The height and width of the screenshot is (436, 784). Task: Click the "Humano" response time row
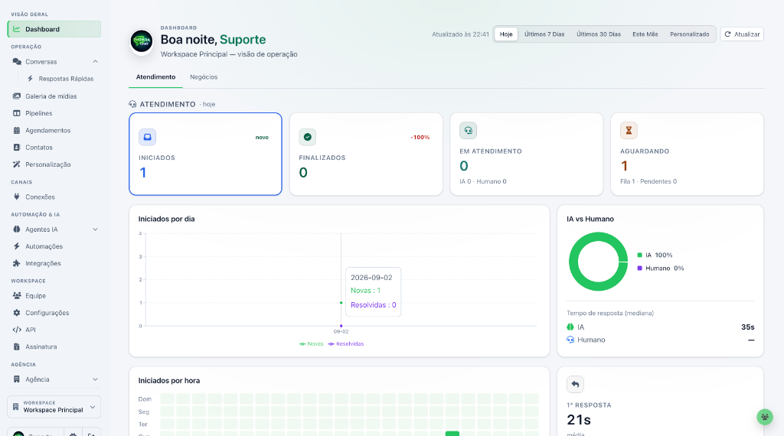(x=660, y=340)
